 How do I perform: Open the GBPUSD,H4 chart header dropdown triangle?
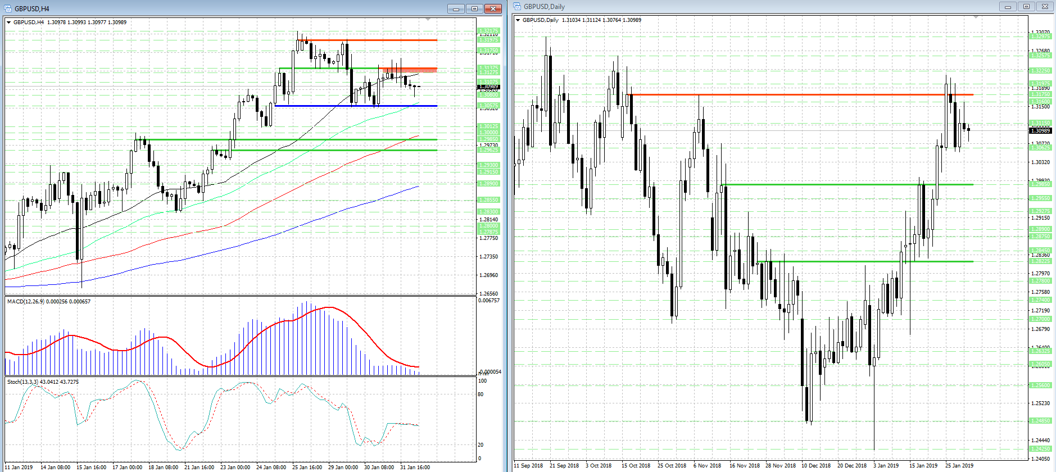(8, 22)
